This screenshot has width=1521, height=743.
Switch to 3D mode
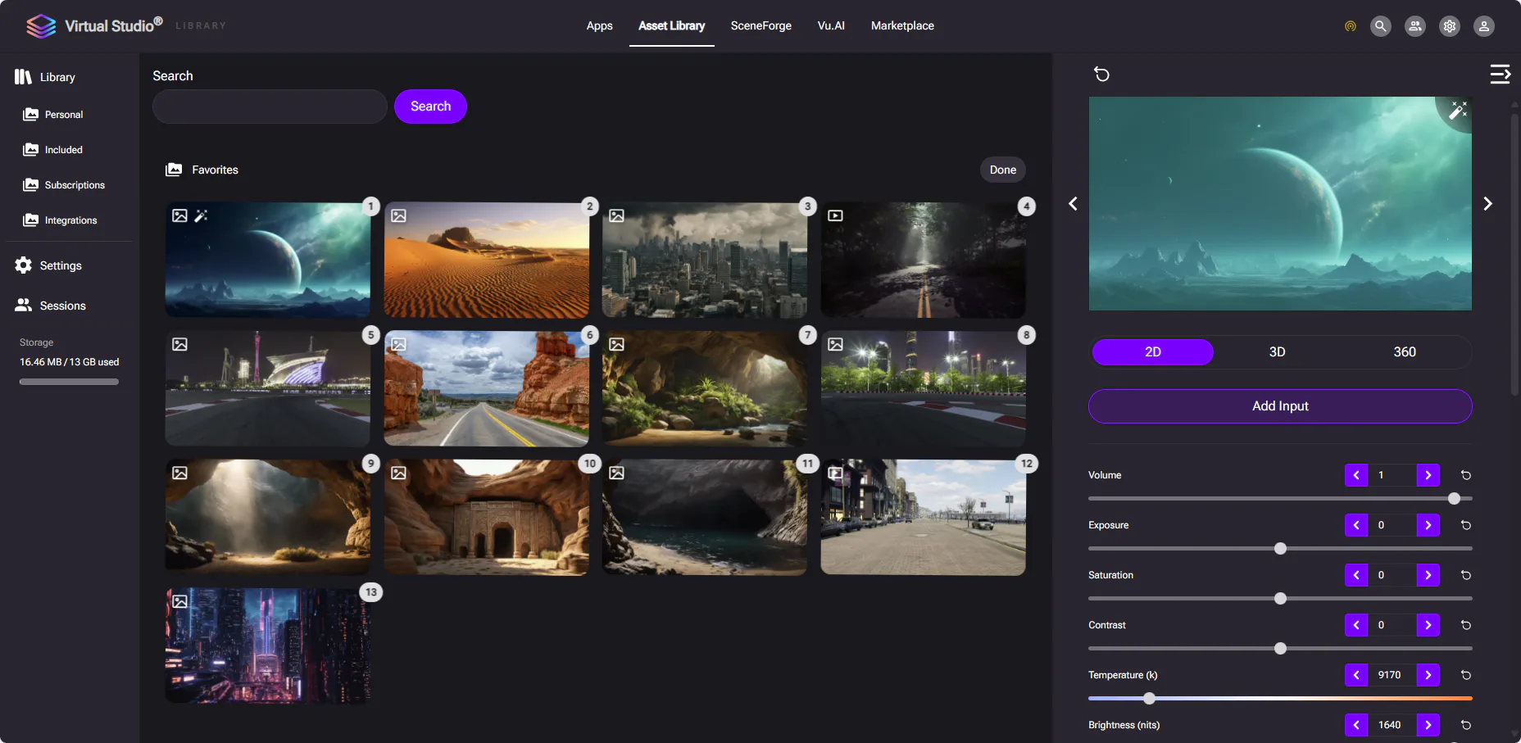coord(1277,352)
